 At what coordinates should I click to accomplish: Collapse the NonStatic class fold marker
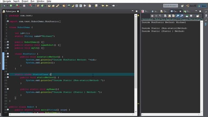[8, 54]
